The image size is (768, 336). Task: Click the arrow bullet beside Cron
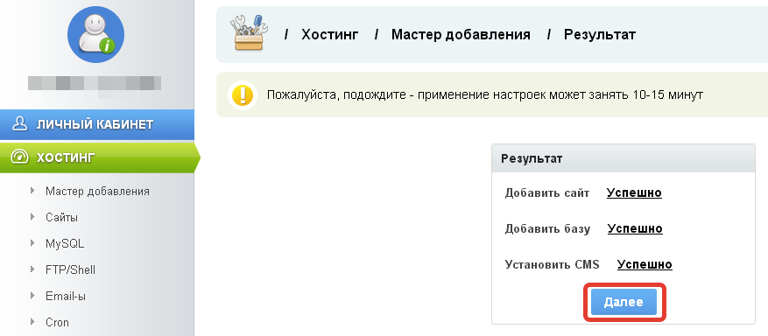click(32, 322)
